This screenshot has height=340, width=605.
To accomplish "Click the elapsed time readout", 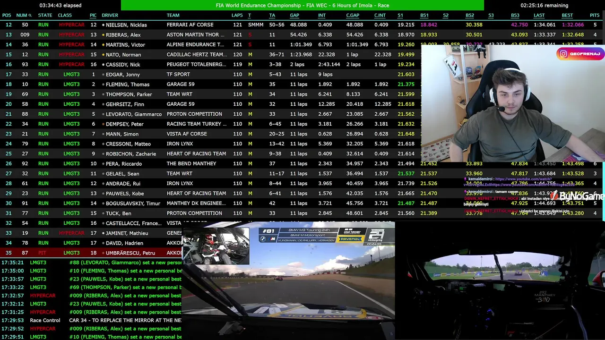I will pos(60,5).
